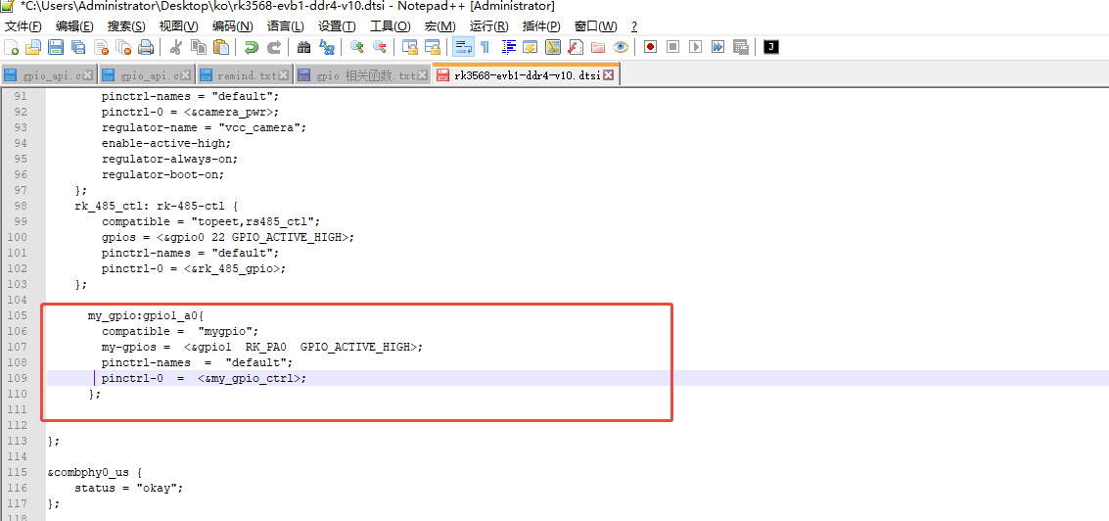Image resolution: width=1109 pixels, height=521 pixels.
Task: Click the black J plugin icon
Action: [771, 47]
